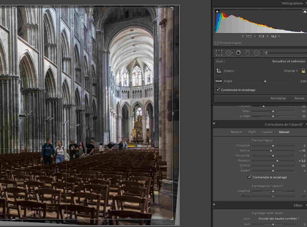307x227 pixels.
Task: Toggle the aspect ratio lock icon
Action: coord(303,71)
